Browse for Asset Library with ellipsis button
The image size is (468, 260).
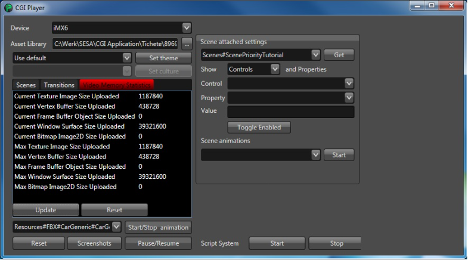point(187,44)
